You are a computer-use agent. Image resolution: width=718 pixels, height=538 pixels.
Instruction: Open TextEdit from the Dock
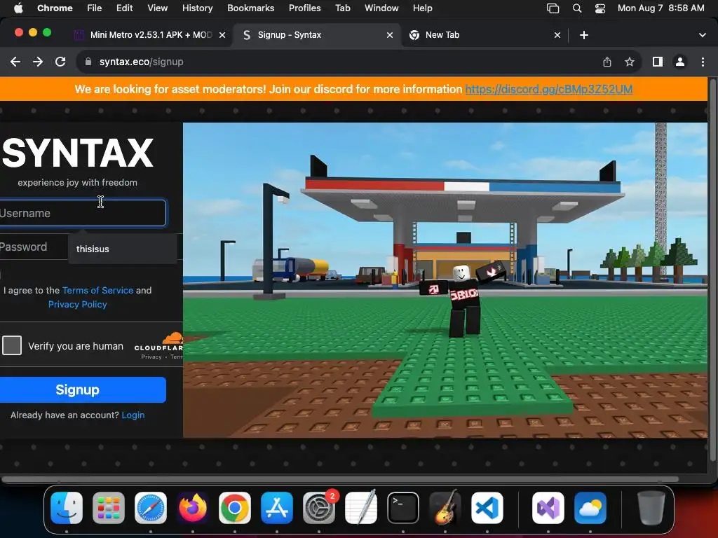click(361, 508)
